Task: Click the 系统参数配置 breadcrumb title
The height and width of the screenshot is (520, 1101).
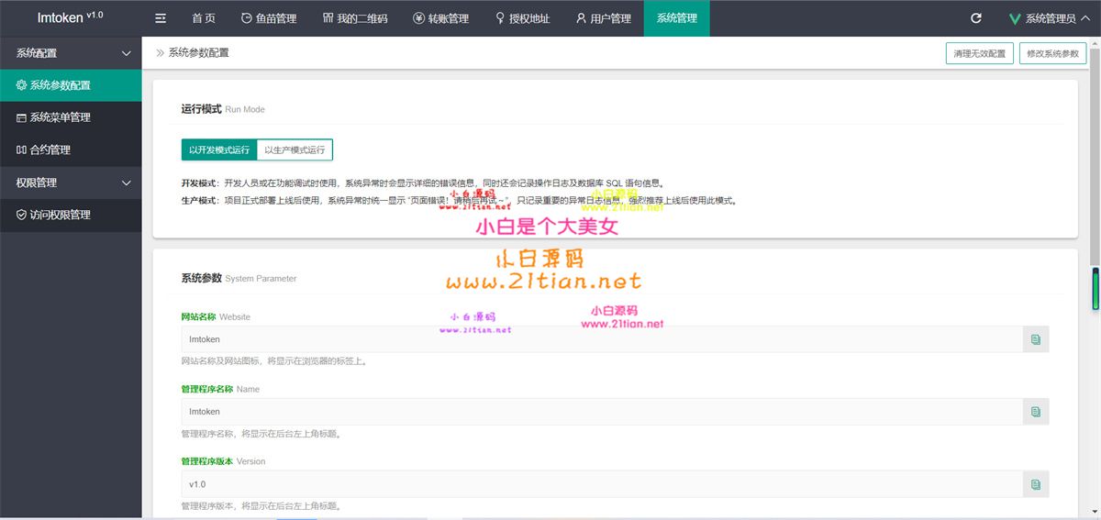Action: 198,53
